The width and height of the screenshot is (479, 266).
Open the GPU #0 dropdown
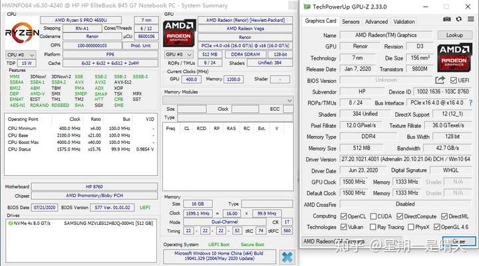[x=179, y=54]
